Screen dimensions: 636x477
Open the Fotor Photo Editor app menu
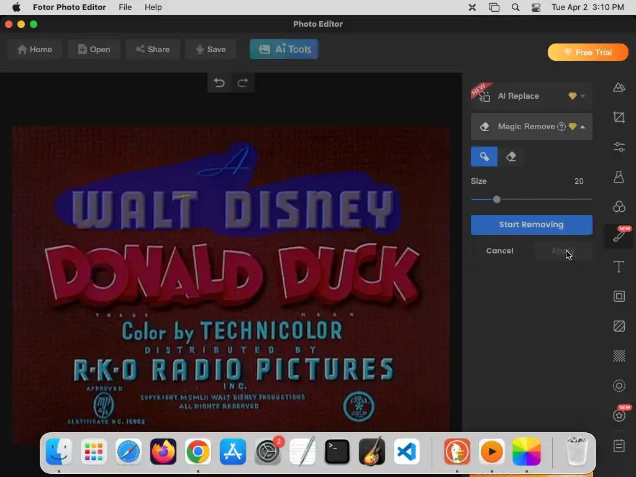point(70,7)
